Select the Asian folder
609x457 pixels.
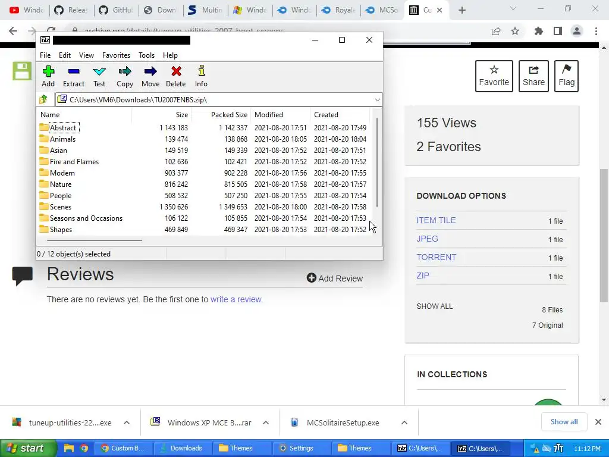tap(53, 151)
